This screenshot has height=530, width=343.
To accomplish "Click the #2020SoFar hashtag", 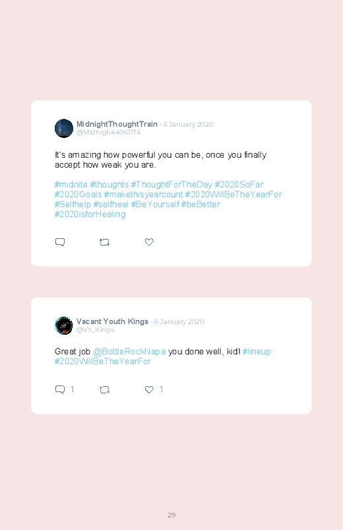I will click(x=239, y=185).
